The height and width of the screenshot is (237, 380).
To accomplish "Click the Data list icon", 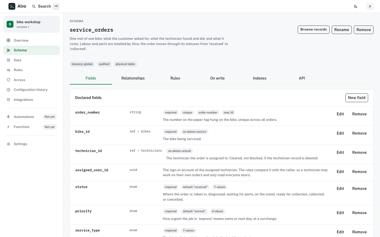I will pos(8,60).
